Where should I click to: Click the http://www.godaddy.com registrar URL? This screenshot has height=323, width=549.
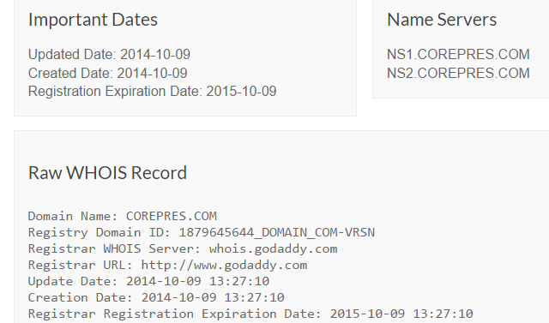pyautogui.click(x=224, y=265)
